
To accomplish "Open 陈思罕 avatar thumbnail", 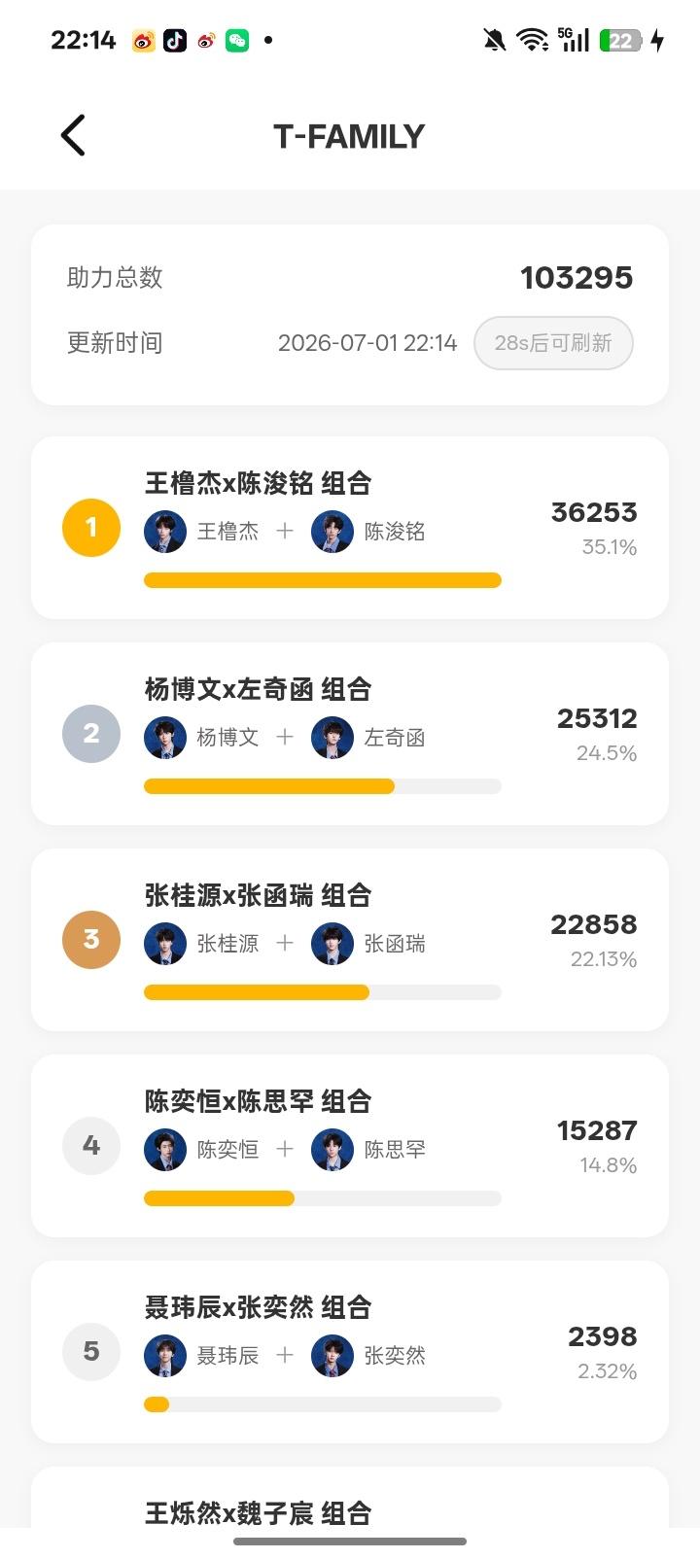I will (332, 1150).
